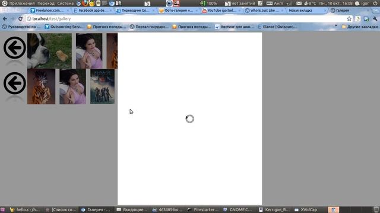Image resolution: width=380 pixels, height=213 pixels.
Task: Open Outsourcing Serv... bookmark
Action: 64,27
